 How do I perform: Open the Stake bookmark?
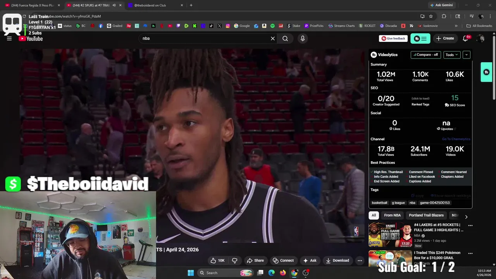click(293, 26)
